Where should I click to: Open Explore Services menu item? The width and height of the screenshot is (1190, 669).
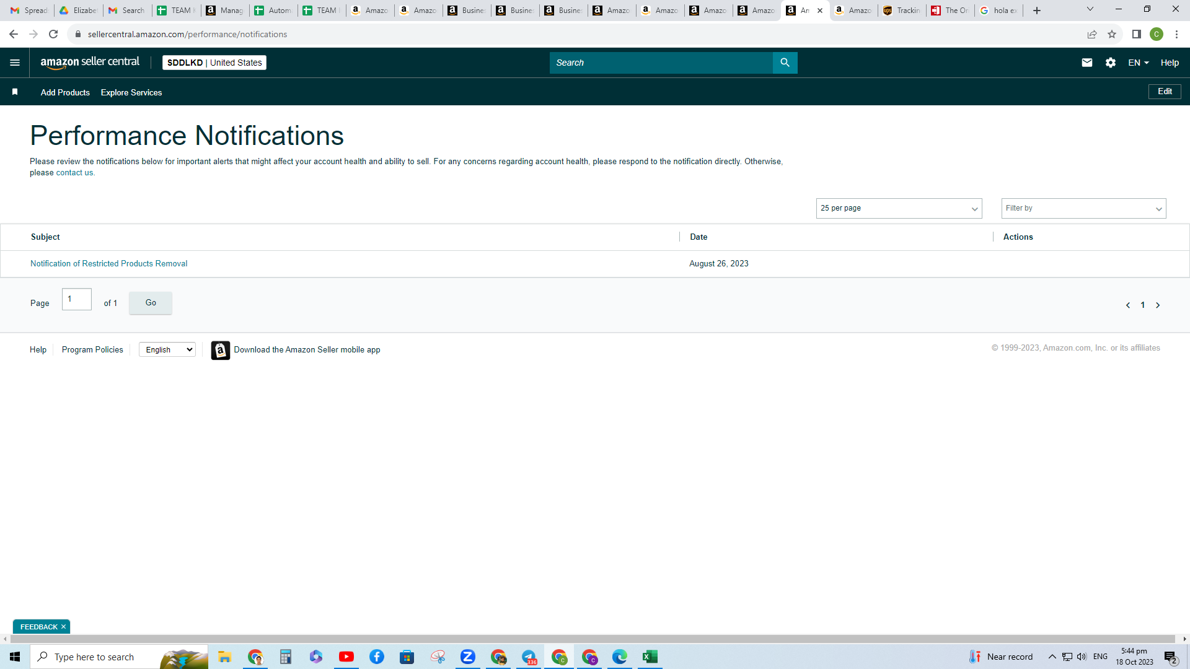[131, 92]
